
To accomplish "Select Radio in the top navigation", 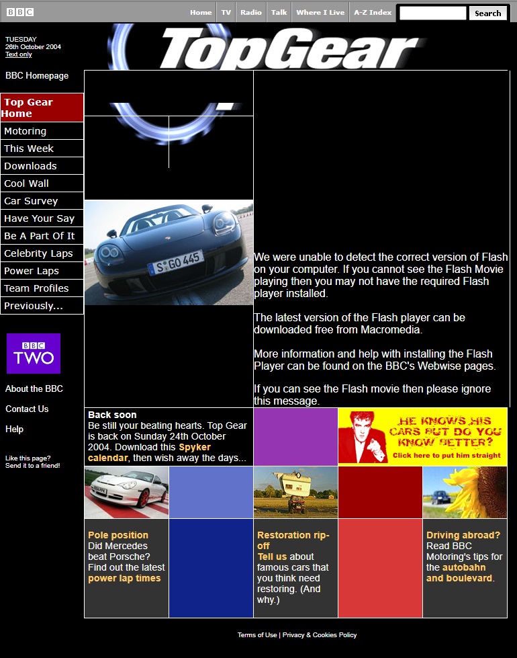I will pyautogui.click(x=251, y=12).
